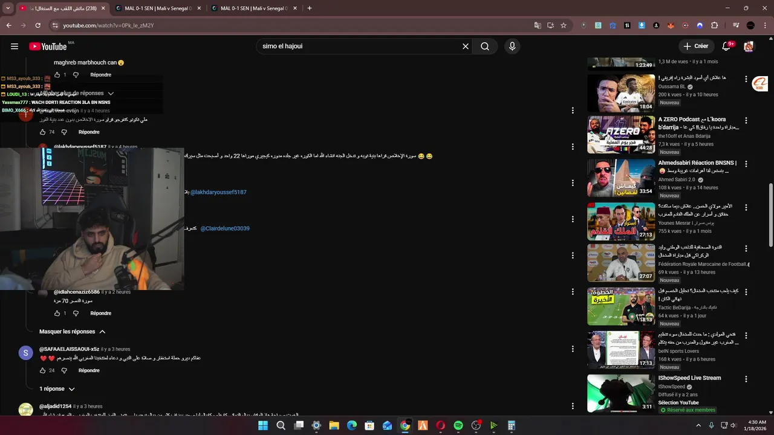Expand the '1 réponse' thread
This screenshot has width=774, height=435.
(57, 389)
